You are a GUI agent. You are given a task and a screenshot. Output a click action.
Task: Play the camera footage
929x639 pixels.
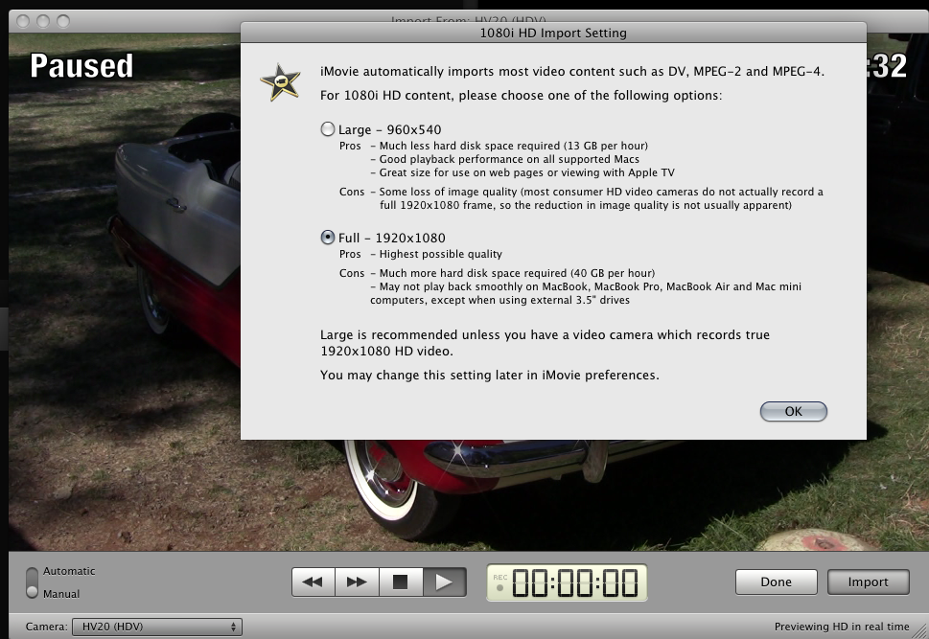coord(444,582)
